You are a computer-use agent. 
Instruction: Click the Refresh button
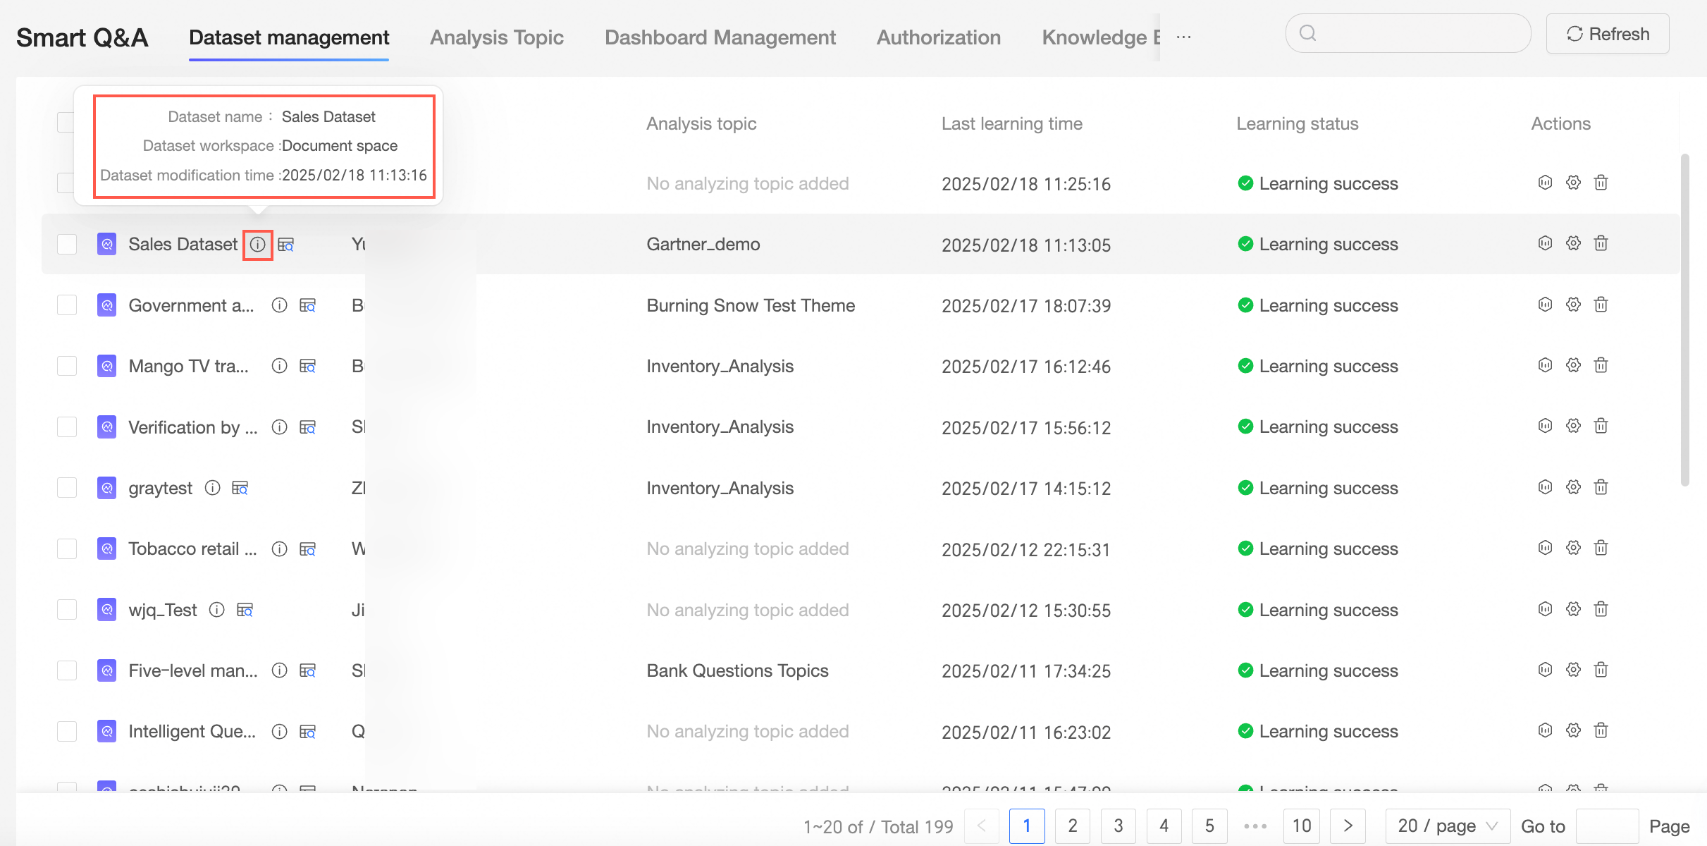(x=1608, y=33)
